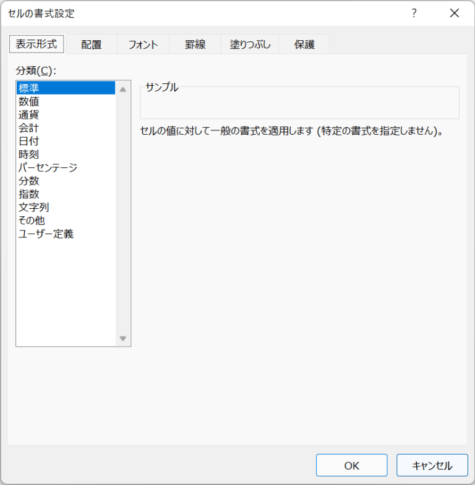Viewport: 475px width, 485px height.
Task: Choose パーセンテージ category
Action: 66,167
